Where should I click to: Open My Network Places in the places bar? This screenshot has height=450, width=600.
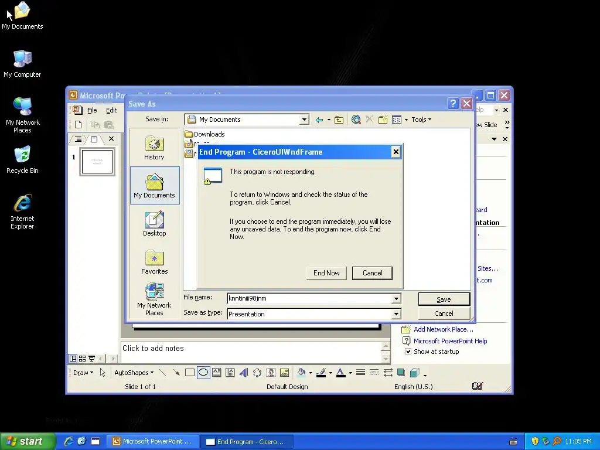pyautogui.click(x=154, y=299)
